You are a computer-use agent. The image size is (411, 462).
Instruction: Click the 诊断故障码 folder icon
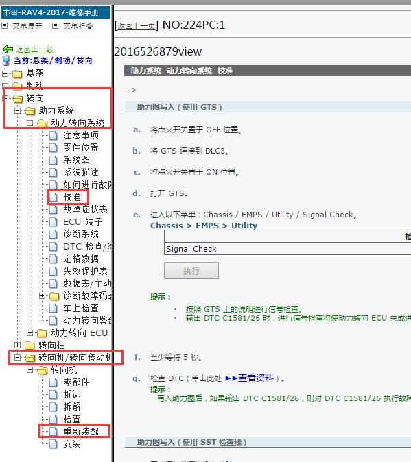(54, 296)
